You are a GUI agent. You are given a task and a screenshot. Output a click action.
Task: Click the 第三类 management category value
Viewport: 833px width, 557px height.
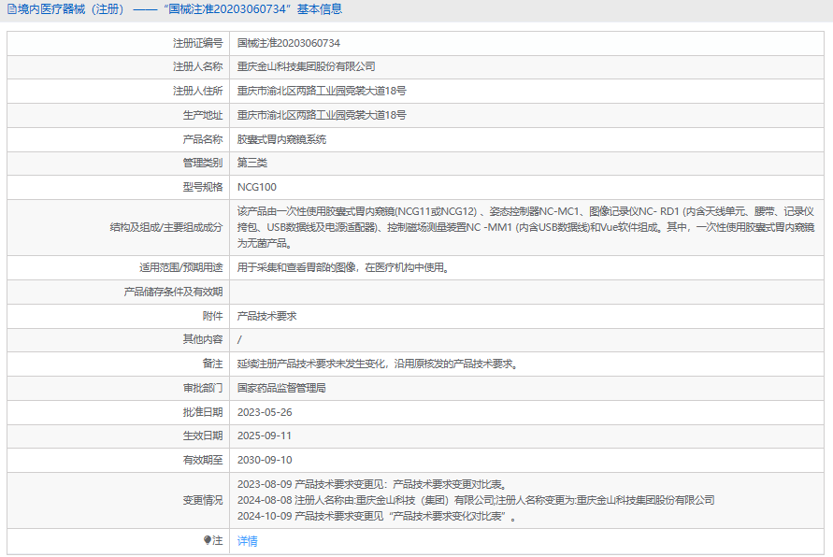tap(252, 163)
